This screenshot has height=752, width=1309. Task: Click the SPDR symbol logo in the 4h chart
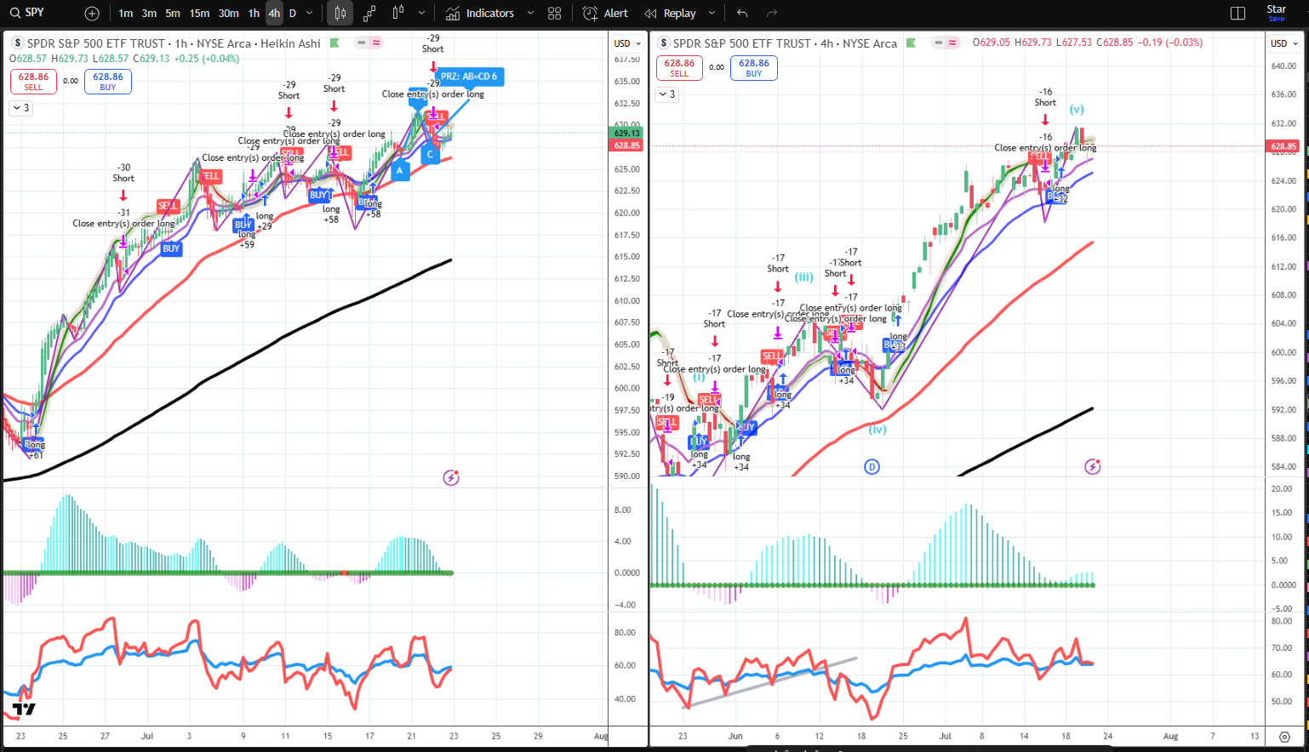coord(664,43)
